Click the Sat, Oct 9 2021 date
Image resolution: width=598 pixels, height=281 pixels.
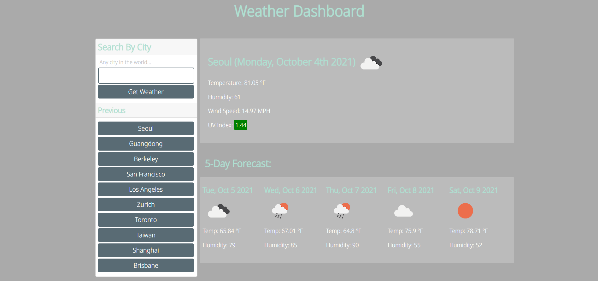pos(474,190)
